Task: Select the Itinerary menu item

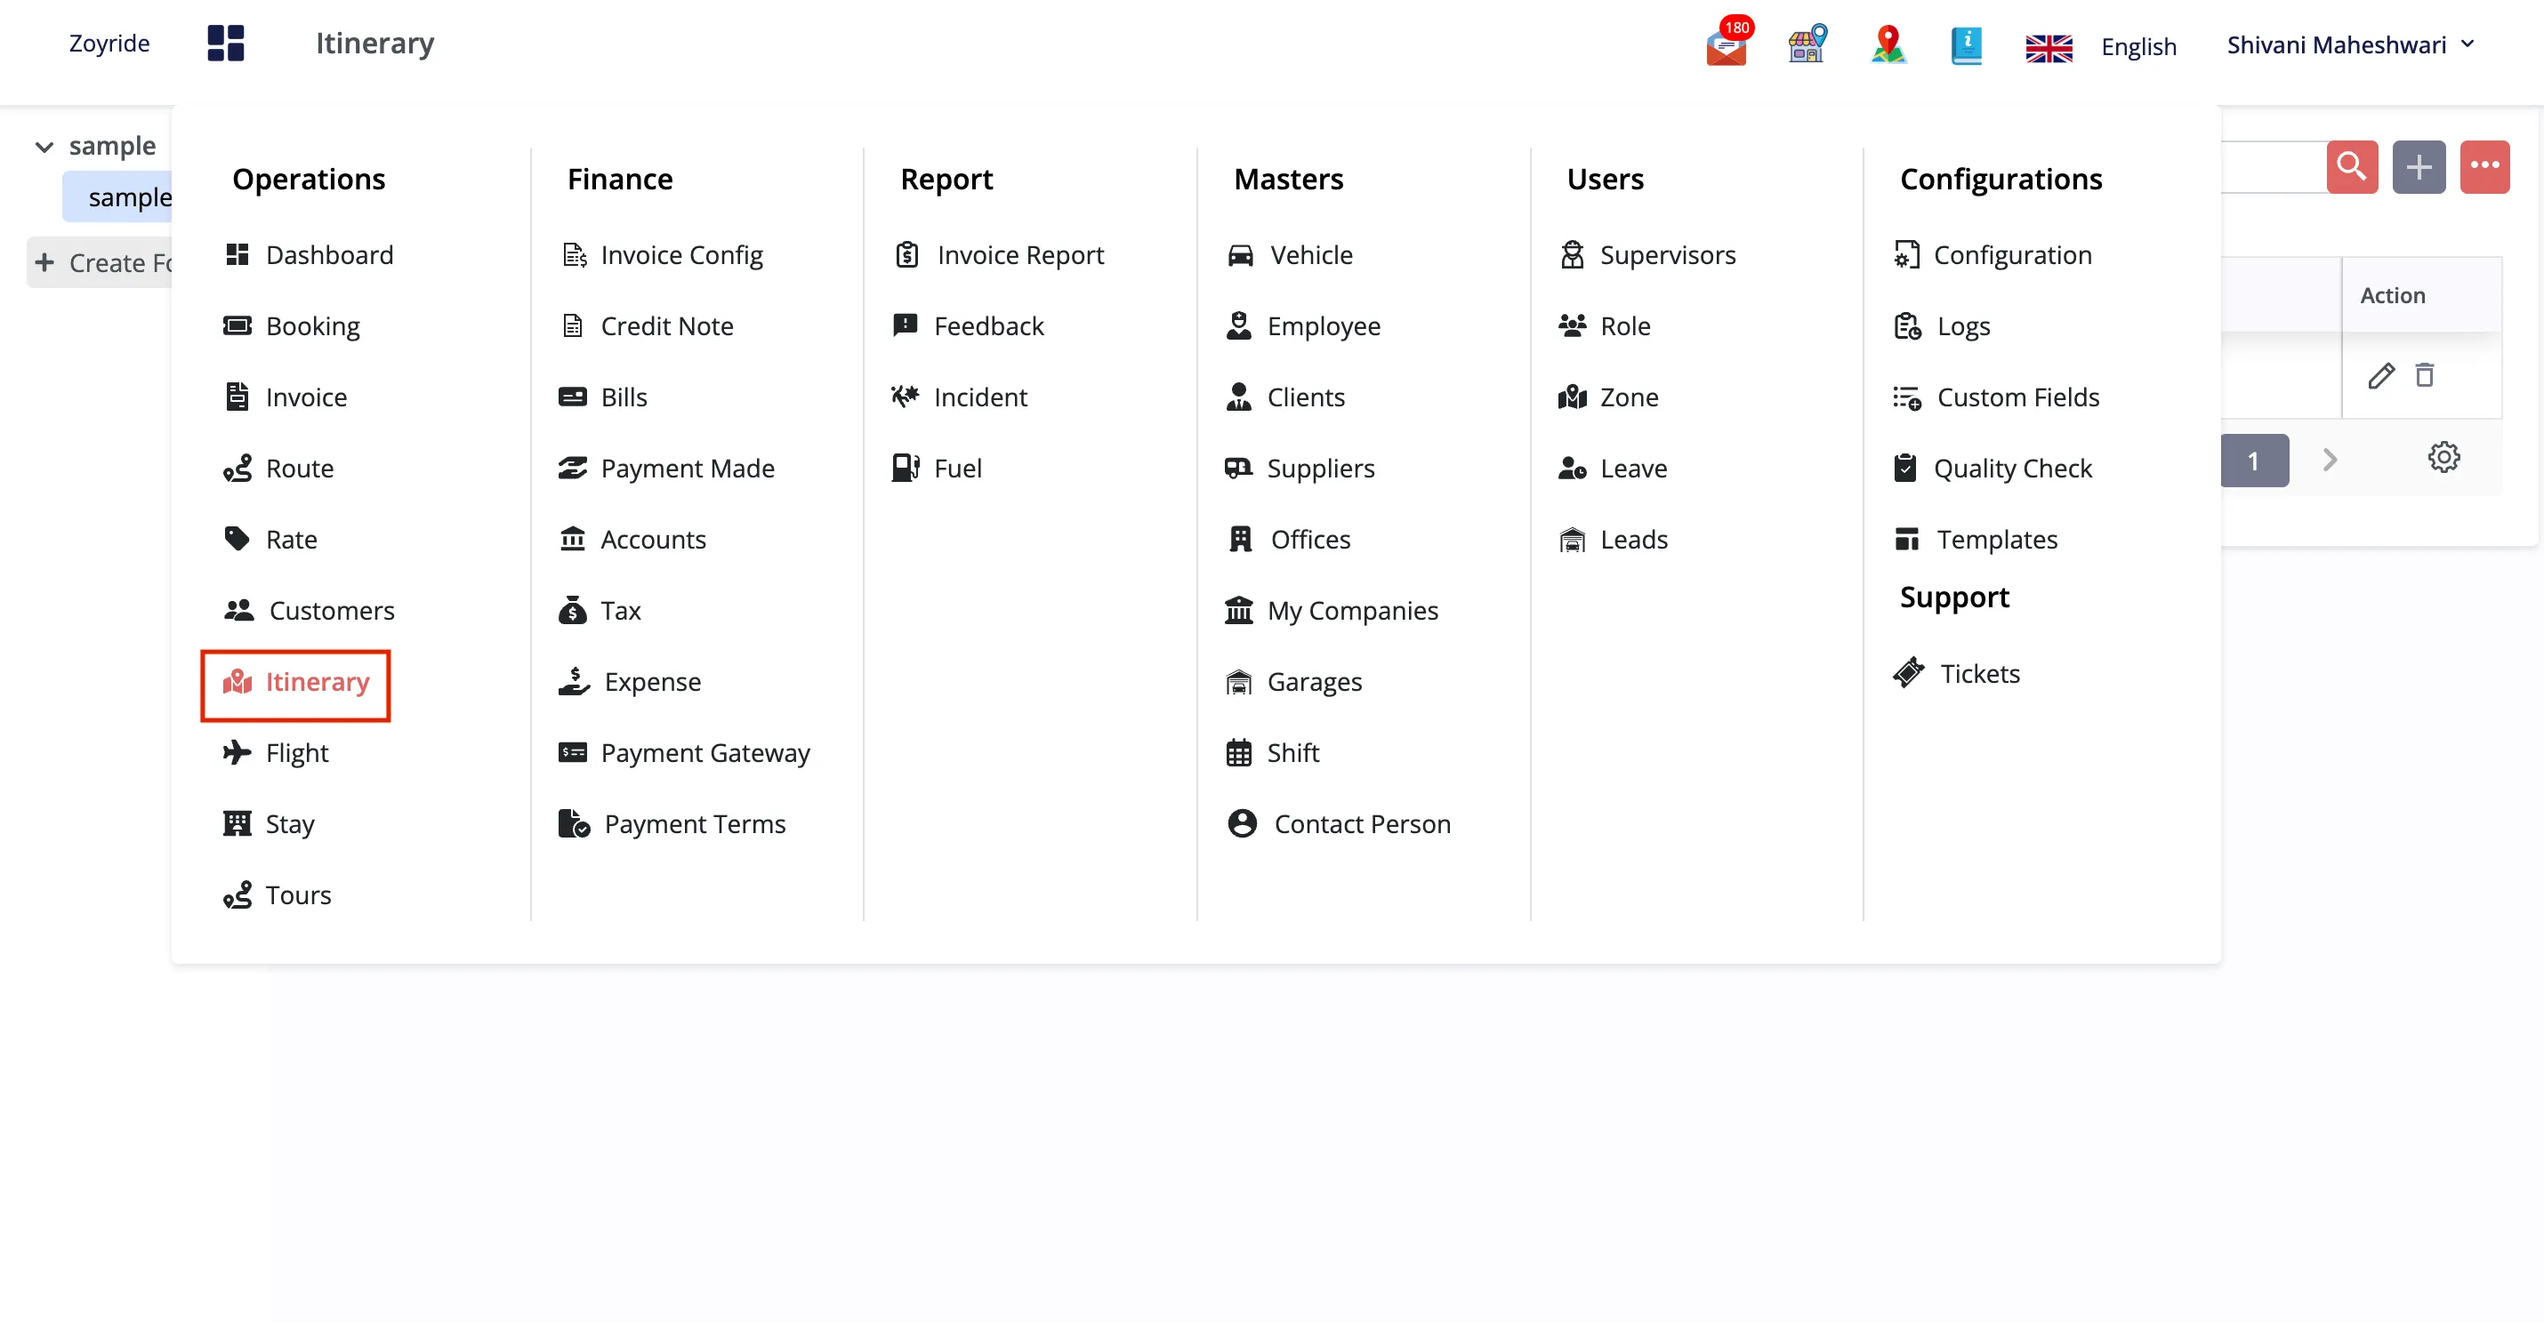Action: [x=296, y=681]
